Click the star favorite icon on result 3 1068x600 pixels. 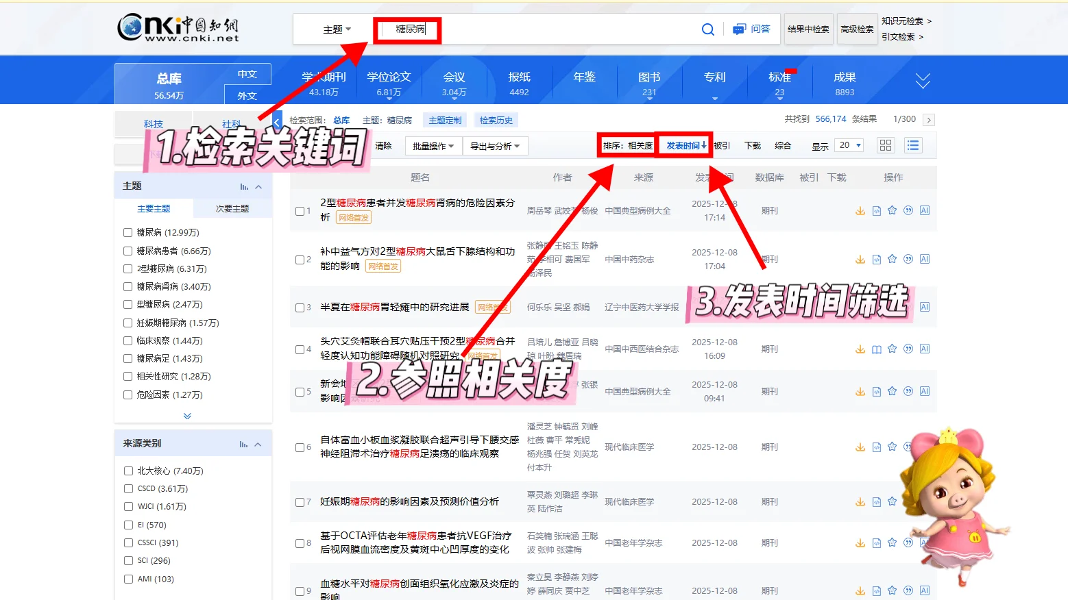[892, 307]
